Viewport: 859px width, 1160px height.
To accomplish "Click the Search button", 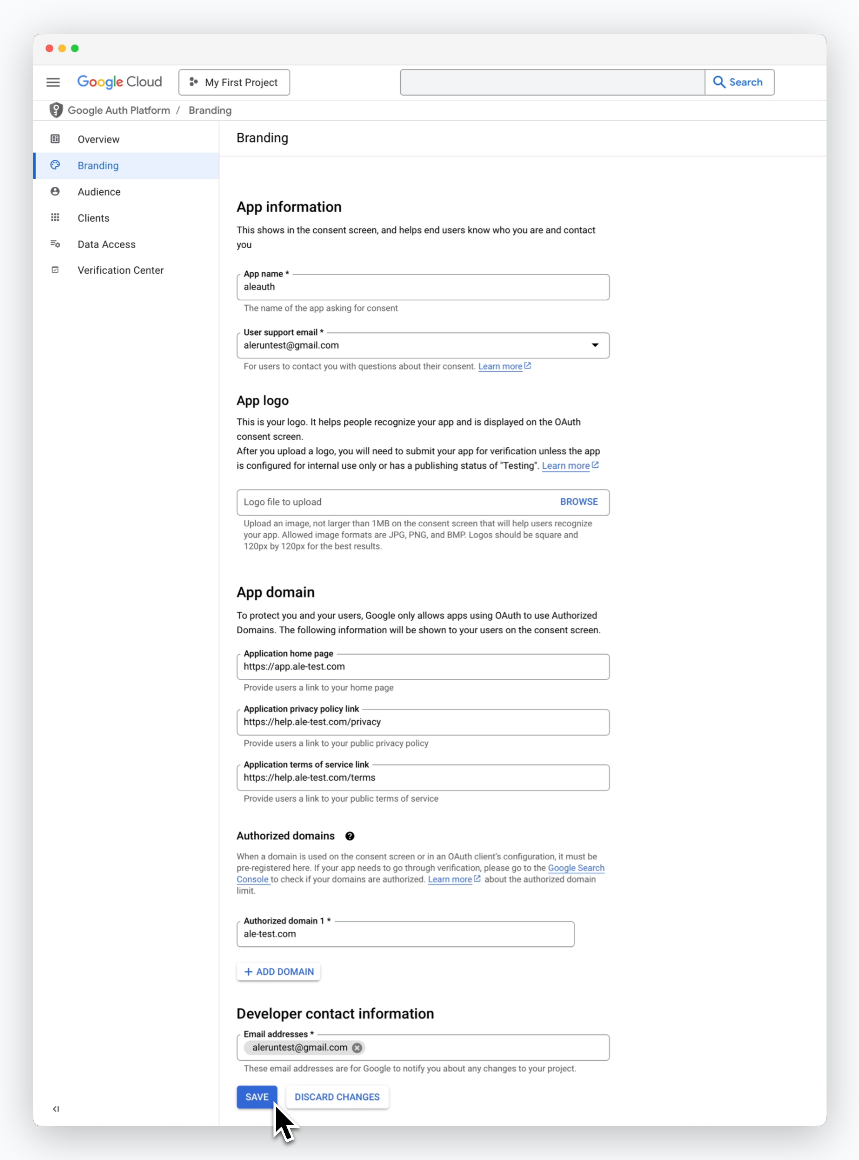I will (x=739, y=82).
